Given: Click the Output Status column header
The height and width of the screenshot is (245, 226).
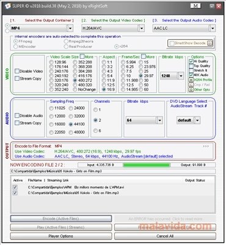Looking at the screenshot, I should click(x=195, y=180).
